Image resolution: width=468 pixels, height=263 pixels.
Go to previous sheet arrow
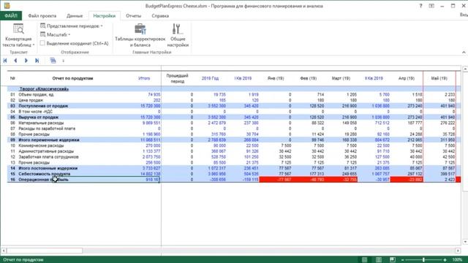15,61
